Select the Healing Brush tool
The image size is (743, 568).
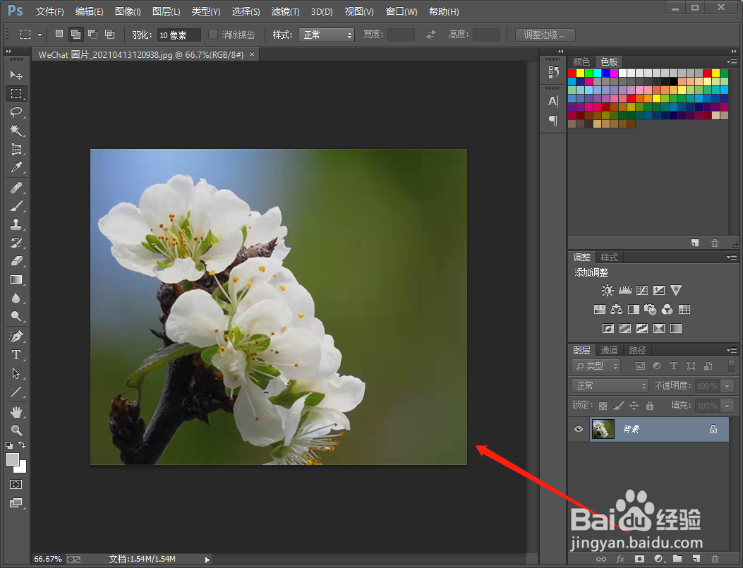16,188
